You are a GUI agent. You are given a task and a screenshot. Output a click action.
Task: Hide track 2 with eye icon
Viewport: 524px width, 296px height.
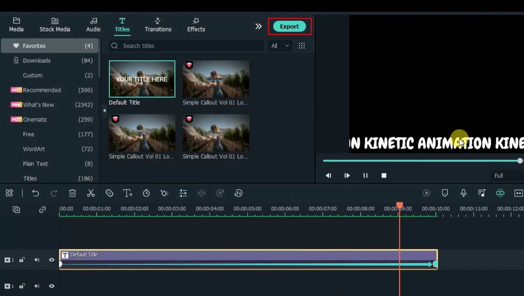click(x=52, y=260)
